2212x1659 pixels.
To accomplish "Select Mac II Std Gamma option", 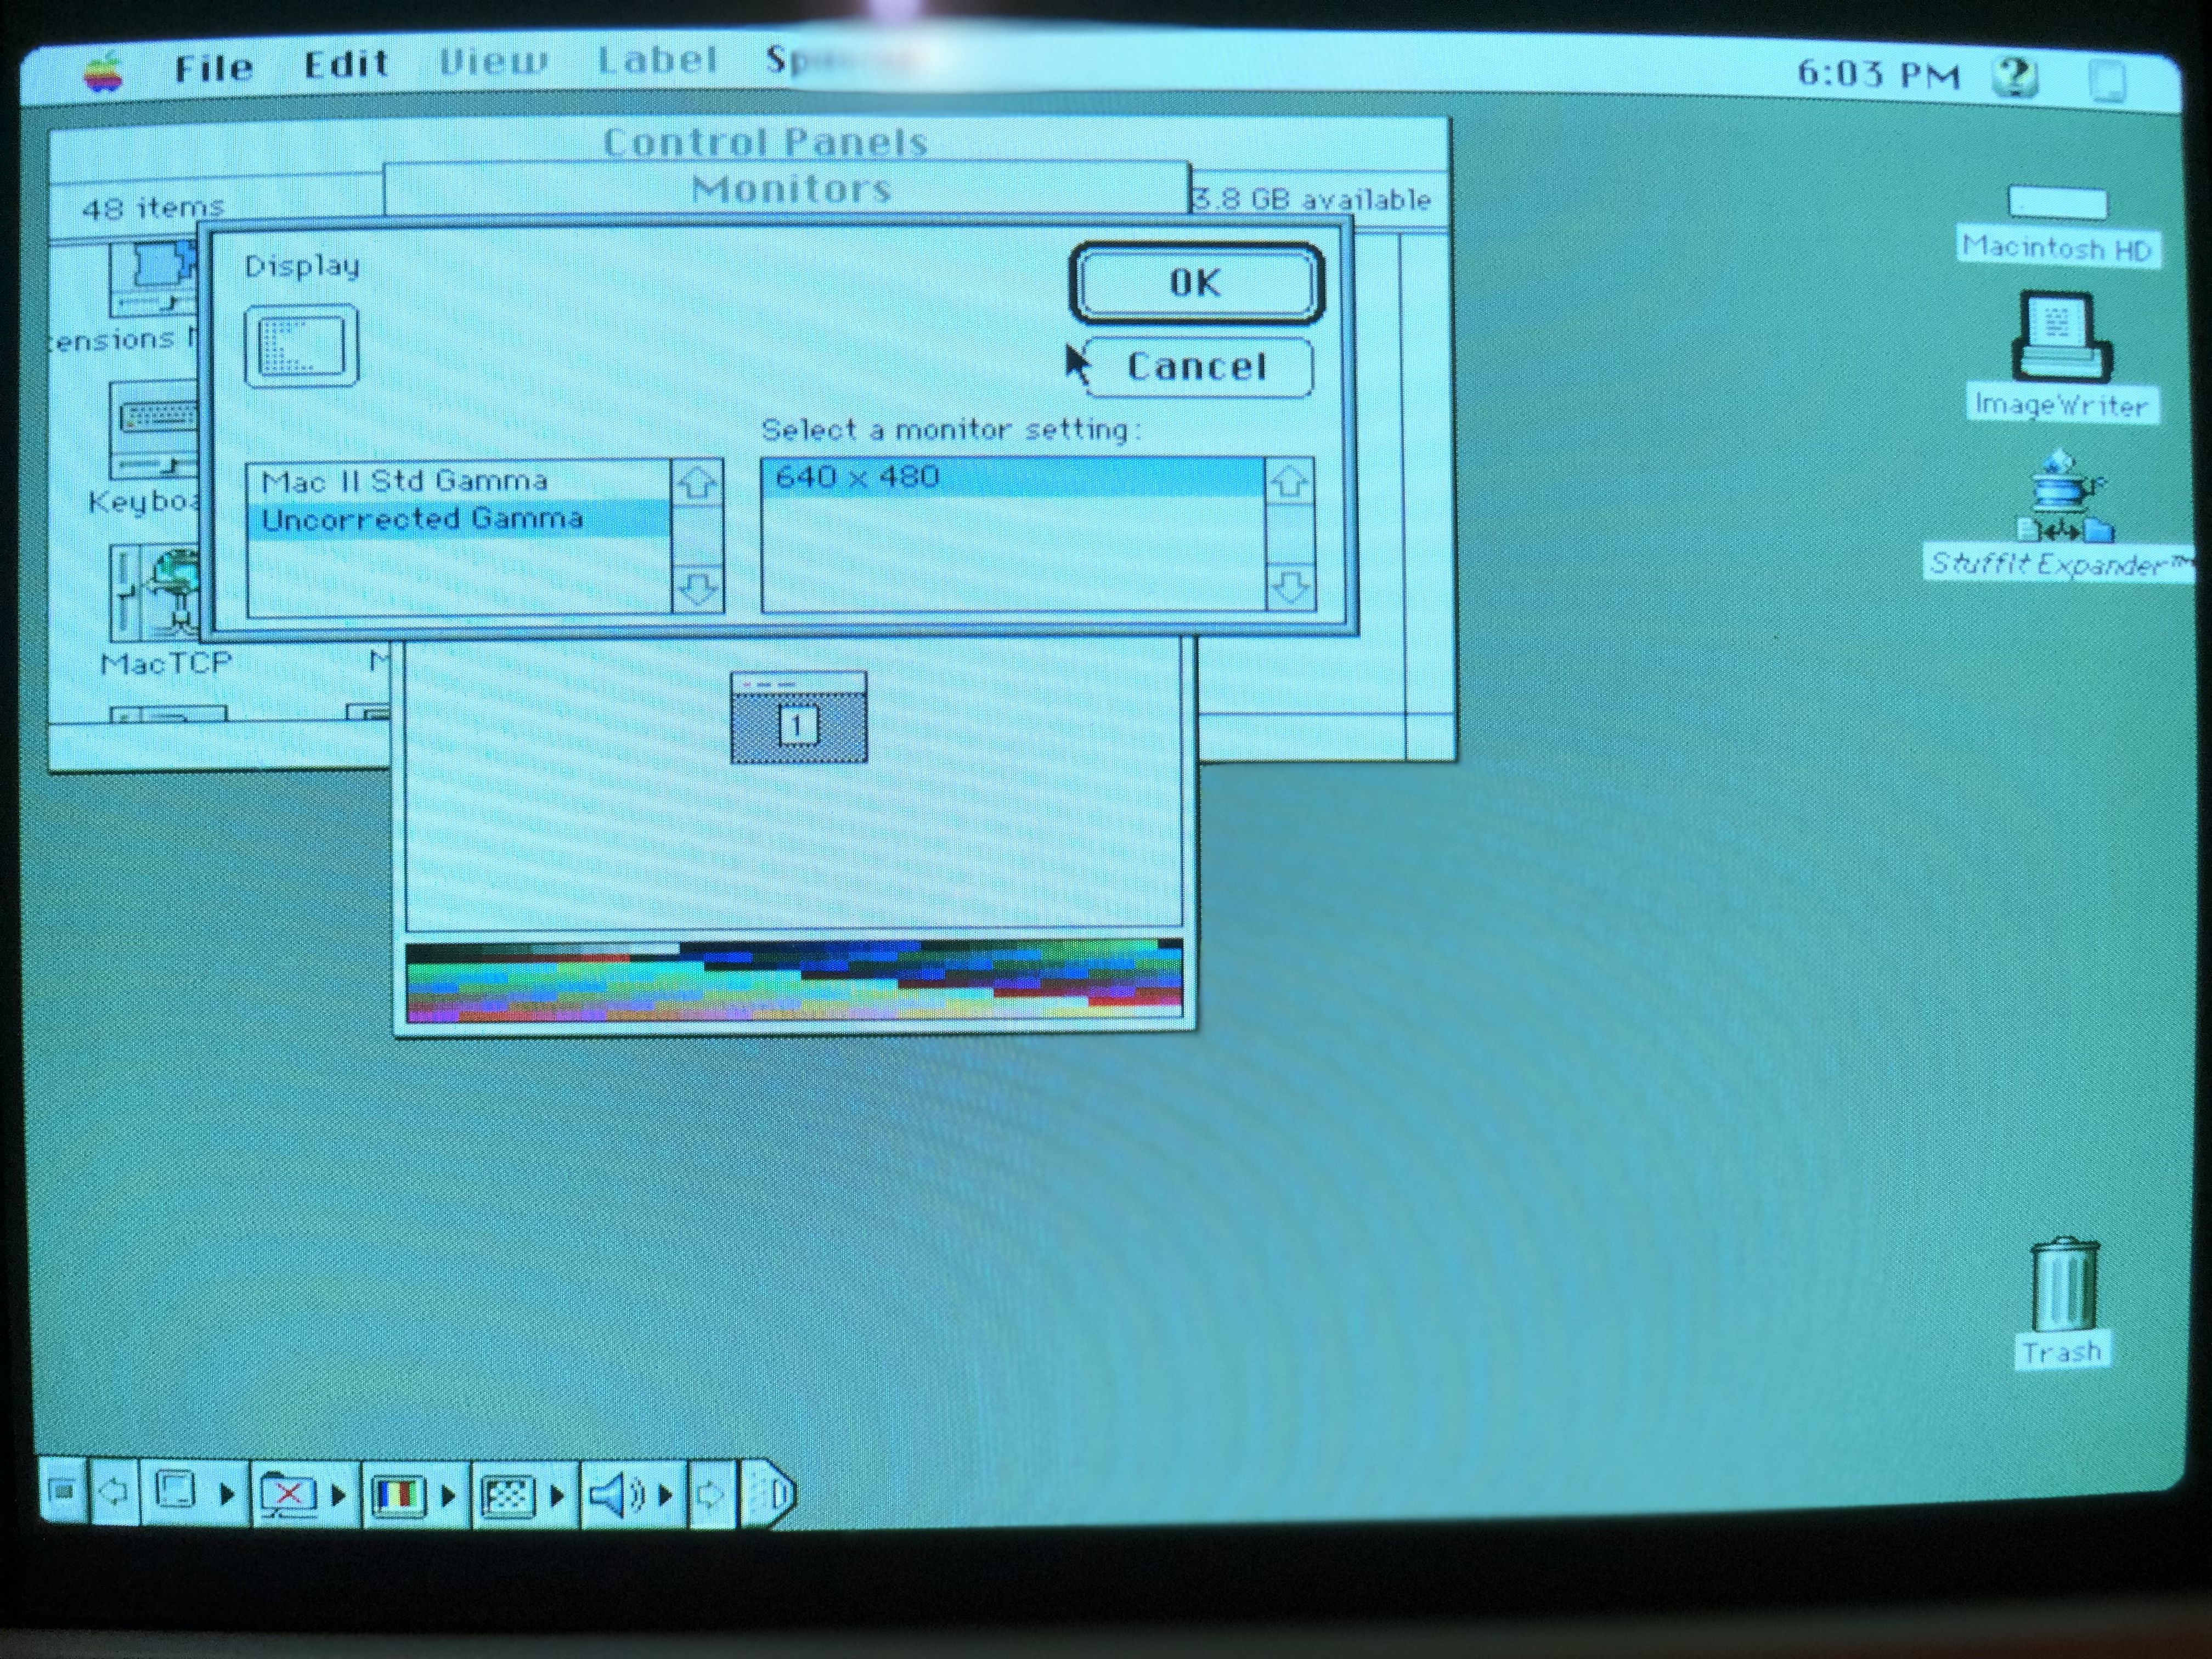I will click(405, 481).
